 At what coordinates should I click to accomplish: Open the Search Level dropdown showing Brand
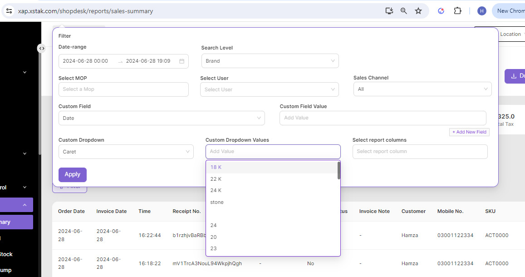point(270,61)
